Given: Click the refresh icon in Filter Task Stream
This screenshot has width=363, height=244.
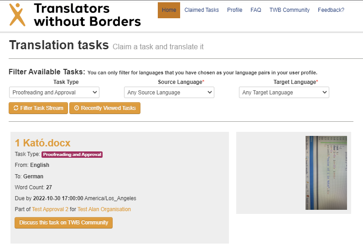Looking at the screenshot, I should click(x=16, y=108).
